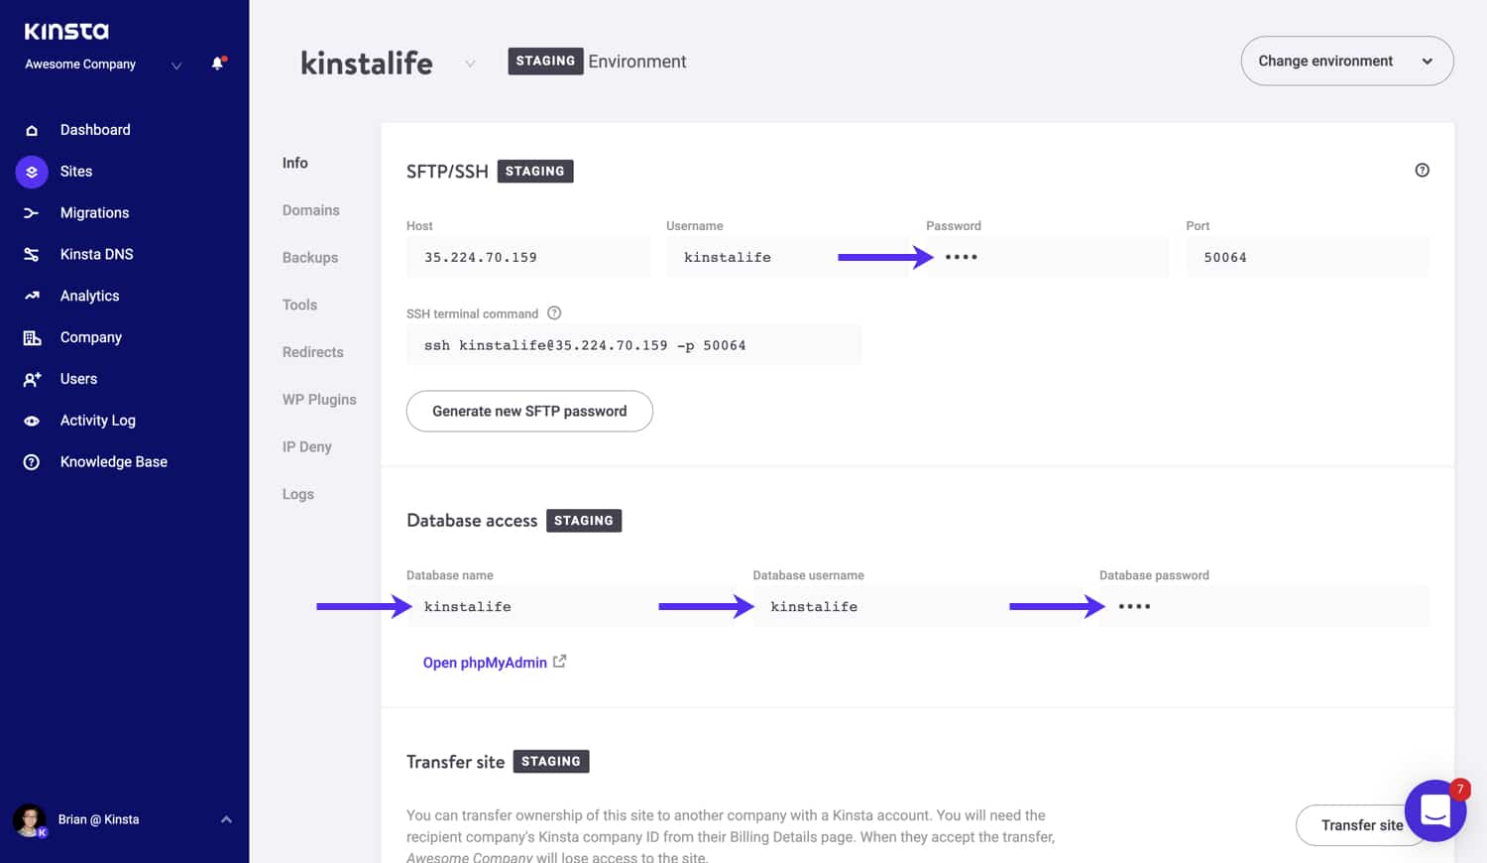Open the Awesome Company account dropdown
Screen dimensions: 1487x863
pos(176,65)
